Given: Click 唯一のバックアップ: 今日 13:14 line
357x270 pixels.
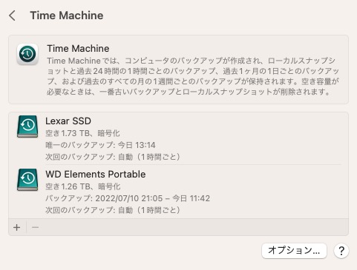Looking at the screenshot, I should 100,145.
